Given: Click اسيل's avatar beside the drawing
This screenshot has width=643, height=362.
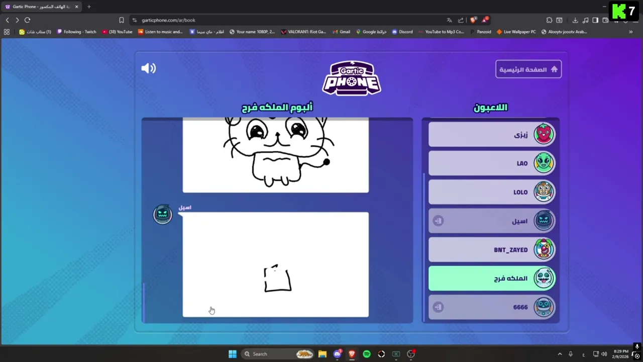Looking at the screenshot, I should (x=163, y=214).
